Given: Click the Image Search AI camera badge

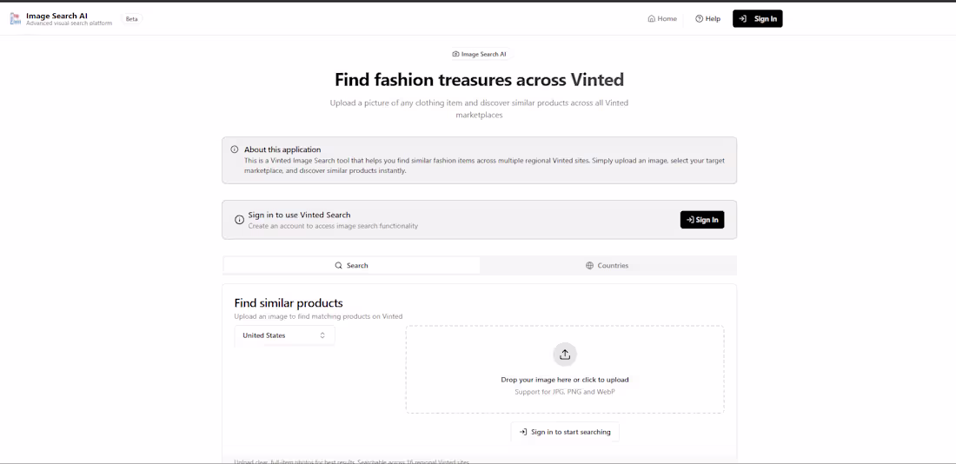Looking at the screenshot, I should click(x=479, y=54).
